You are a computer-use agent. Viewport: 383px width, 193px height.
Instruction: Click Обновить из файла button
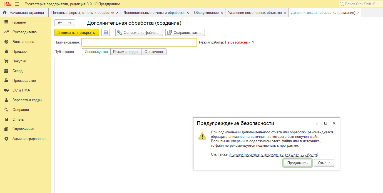point(139,32)
